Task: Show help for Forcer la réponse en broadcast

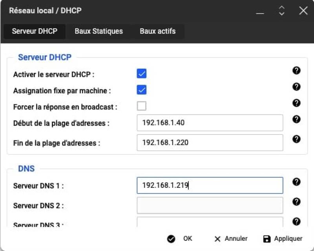Action: click(x=297, y=103)
